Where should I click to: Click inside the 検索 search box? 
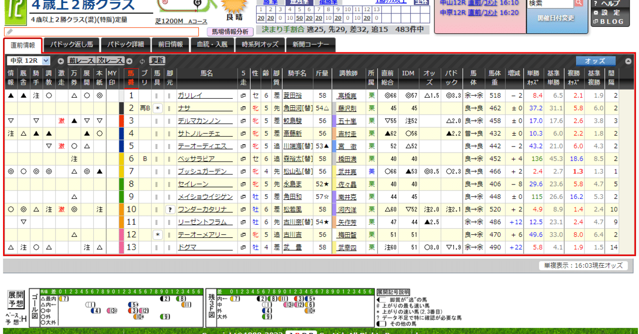click(549, 4)
